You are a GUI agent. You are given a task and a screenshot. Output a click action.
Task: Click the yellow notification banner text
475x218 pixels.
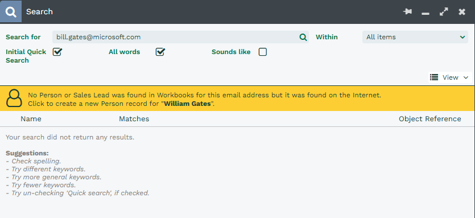click(204, 99)
